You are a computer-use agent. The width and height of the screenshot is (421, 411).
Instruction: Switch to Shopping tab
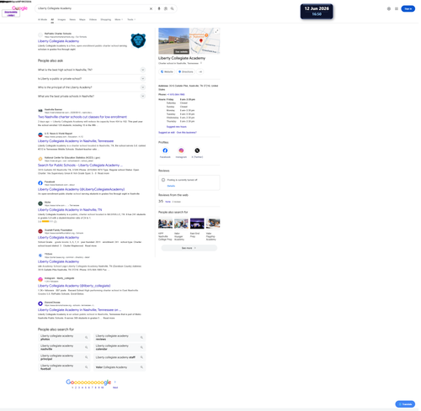[x=106, y=19]
